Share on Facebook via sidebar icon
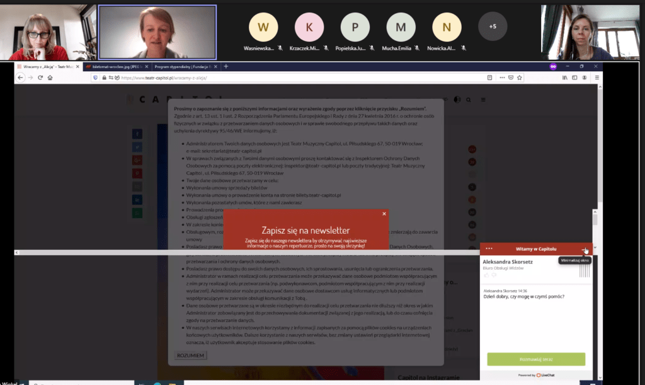This screenshot has height=385, width=645. [x=137, y=134]
